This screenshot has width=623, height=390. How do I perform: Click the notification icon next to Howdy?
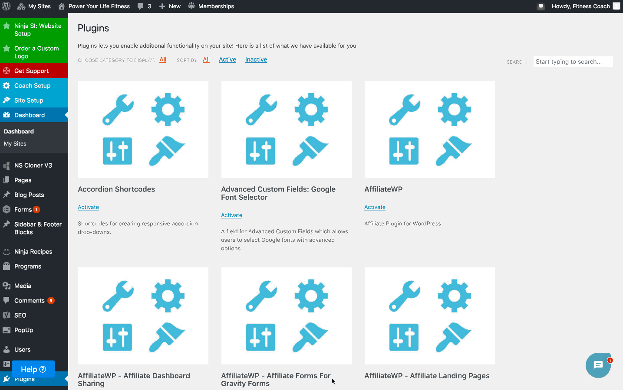pyautogui.click(x=541, y=6)
